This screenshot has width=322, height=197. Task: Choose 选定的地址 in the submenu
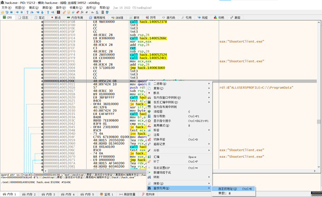pyautogui.click(x=228, y=189)
